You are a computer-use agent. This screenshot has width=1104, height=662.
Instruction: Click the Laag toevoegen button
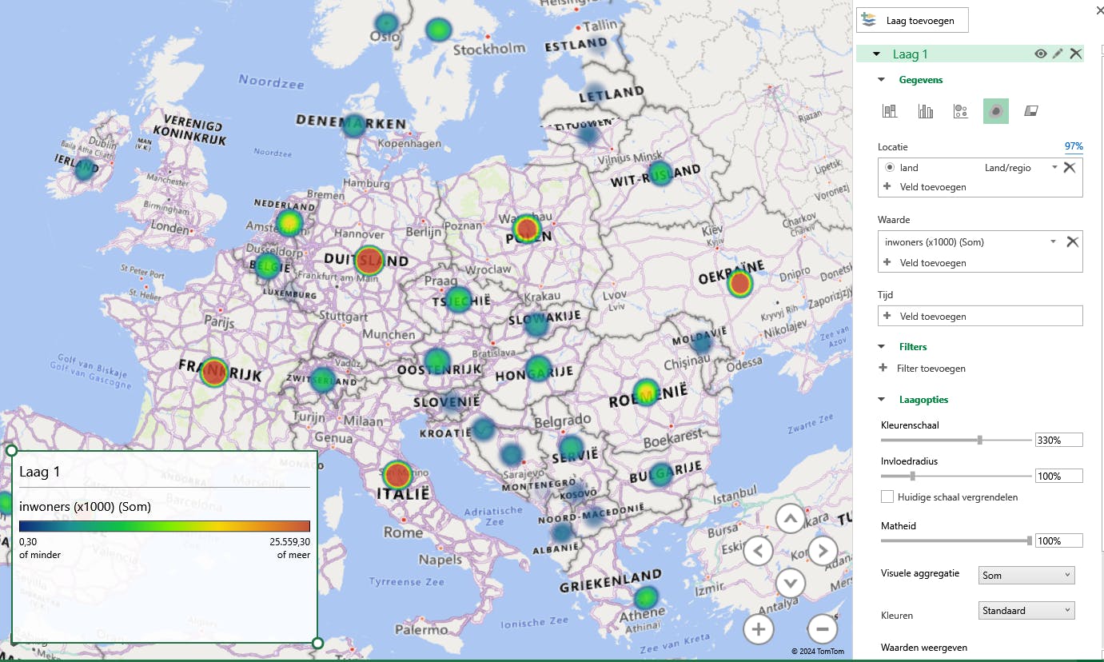pyautogui.click(x=912, y=21)
